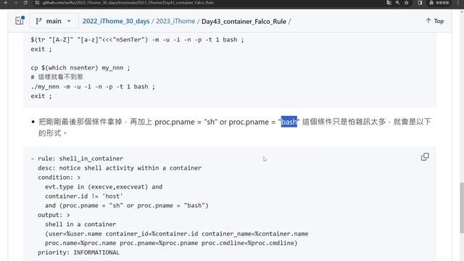The image size is (464, 261).
Task: Open 2022_iThome_30_days repository link
Action: (116, 21)
